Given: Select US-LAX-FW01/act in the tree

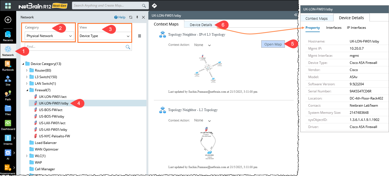Looking at the screenshot, I should tap(52, 123).
